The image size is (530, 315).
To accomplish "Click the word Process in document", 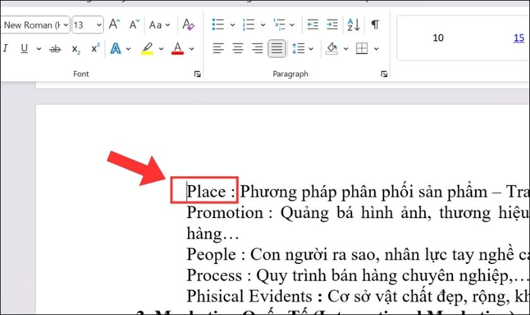I will coord(215,275).
